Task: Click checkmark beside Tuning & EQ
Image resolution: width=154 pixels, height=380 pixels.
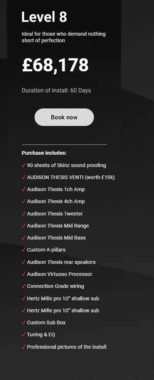Action: 24,335
